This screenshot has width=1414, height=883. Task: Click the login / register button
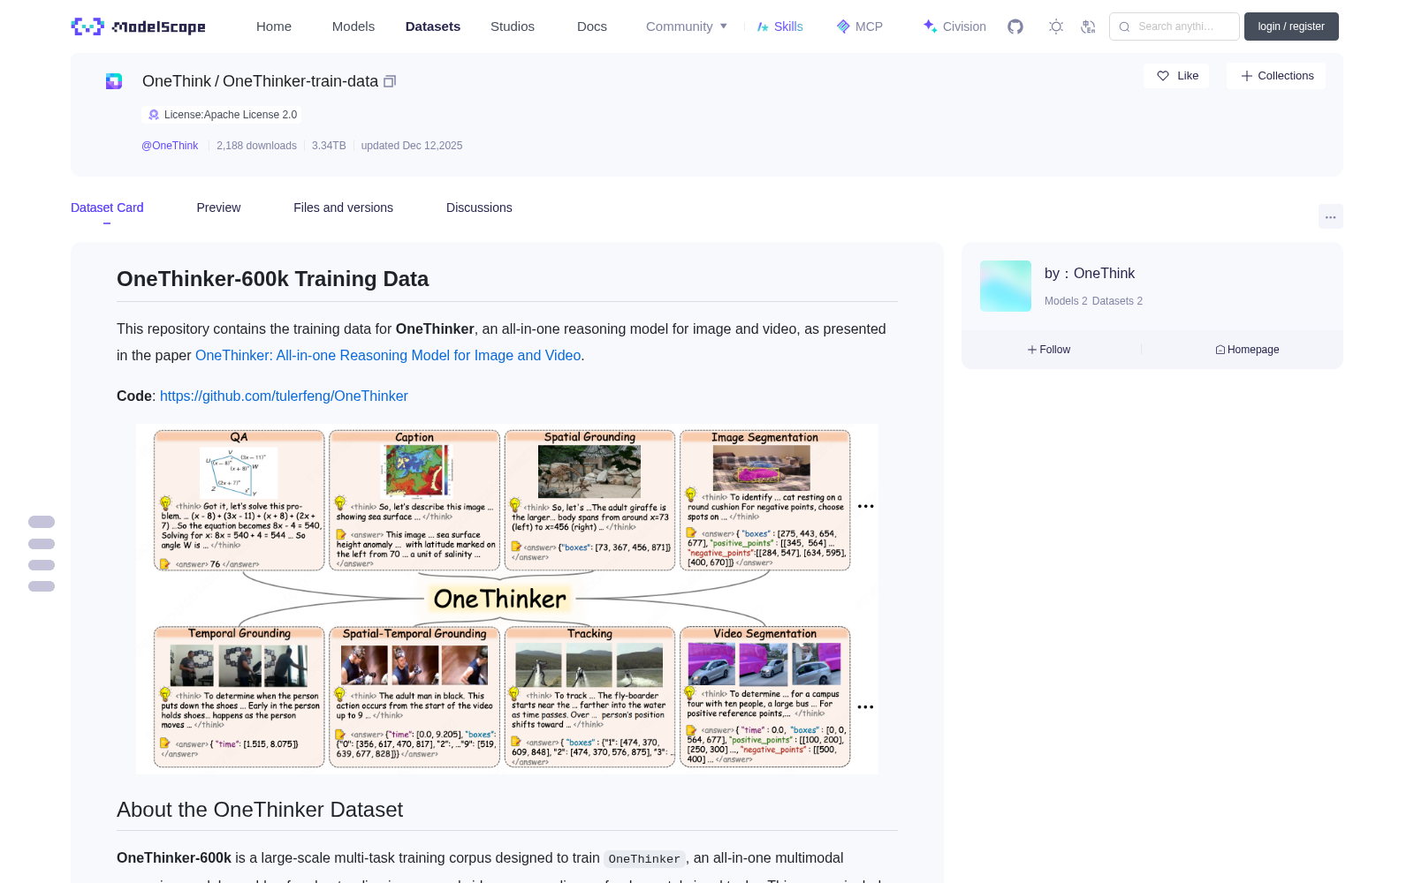[x=1291, y=26]
